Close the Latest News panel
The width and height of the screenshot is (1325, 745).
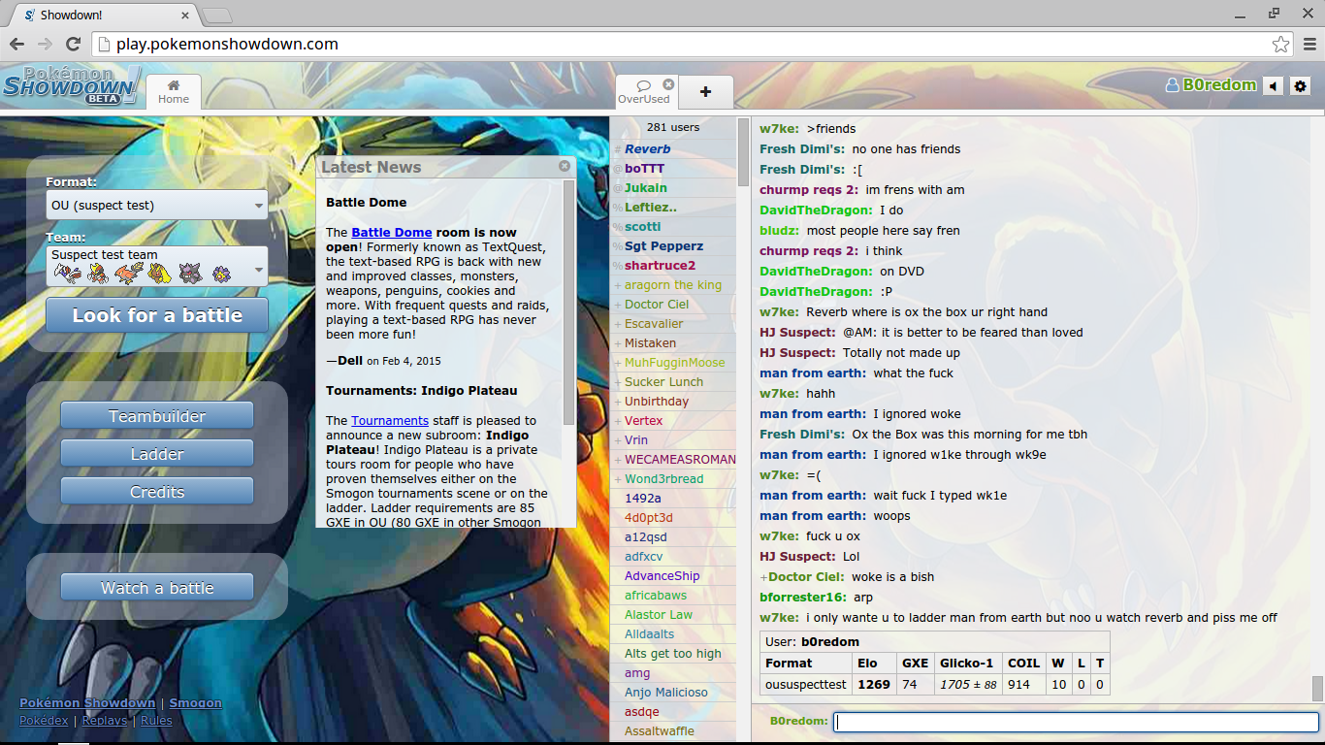tap(565, 166)
